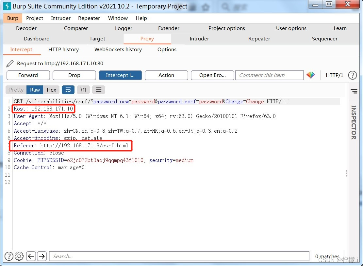Focus the Comment this item field
363x266 pixels.
[x=270, y=75]
